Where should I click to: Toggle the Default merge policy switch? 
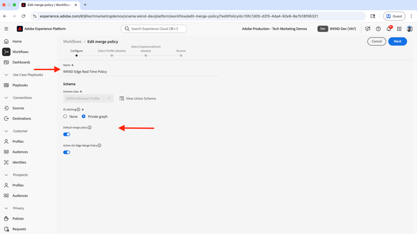pos(67,135)
